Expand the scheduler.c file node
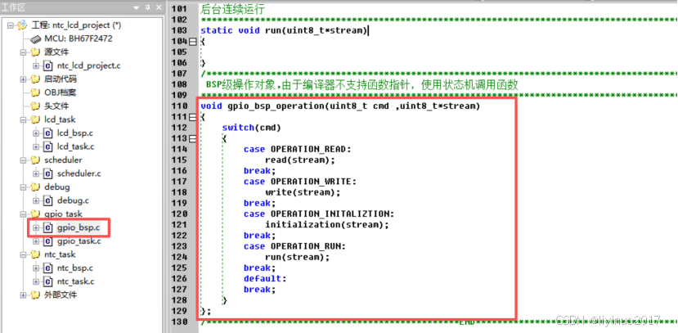The width and height of the screenshot is (678, 333). click(36, 173)
